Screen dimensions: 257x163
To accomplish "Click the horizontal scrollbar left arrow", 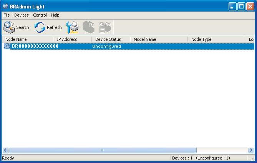I will tap(5, 150).
